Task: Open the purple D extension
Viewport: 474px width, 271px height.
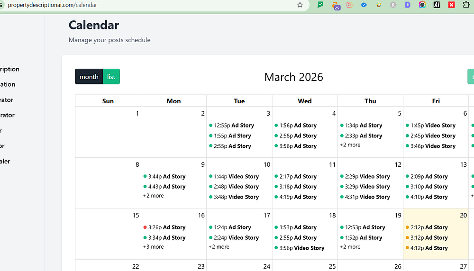Action: (x=408, y=5)
